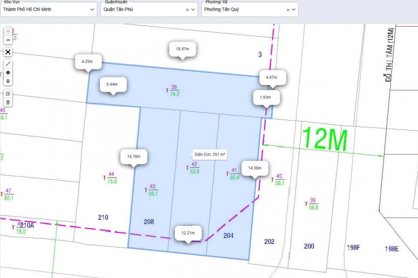This screenshot has height=278, width=418.
Task: Click house number 210 on map
Action: tap(103, 217)
